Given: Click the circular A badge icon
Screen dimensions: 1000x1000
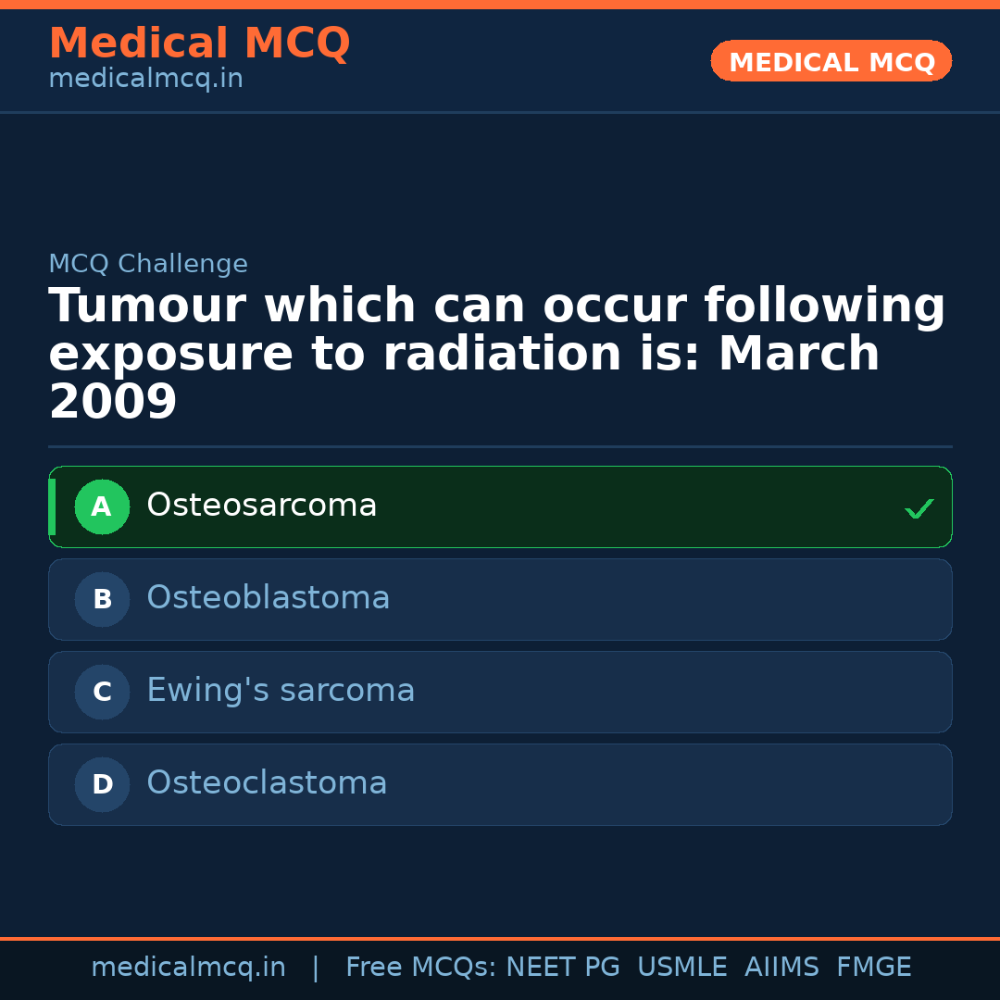Looking at the screenshot, I should point(102,506).
